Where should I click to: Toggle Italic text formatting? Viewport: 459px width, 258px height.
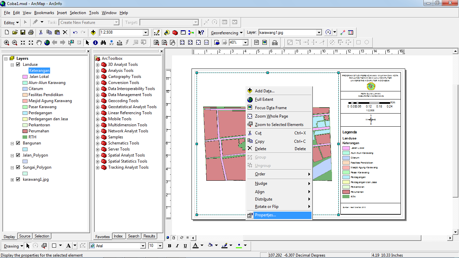pyautogui.click(x=177, y=246)
